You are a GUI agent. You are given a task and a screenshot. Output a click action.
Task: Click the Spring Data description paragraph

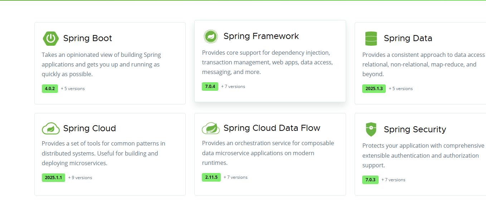(x=424, y=65)
